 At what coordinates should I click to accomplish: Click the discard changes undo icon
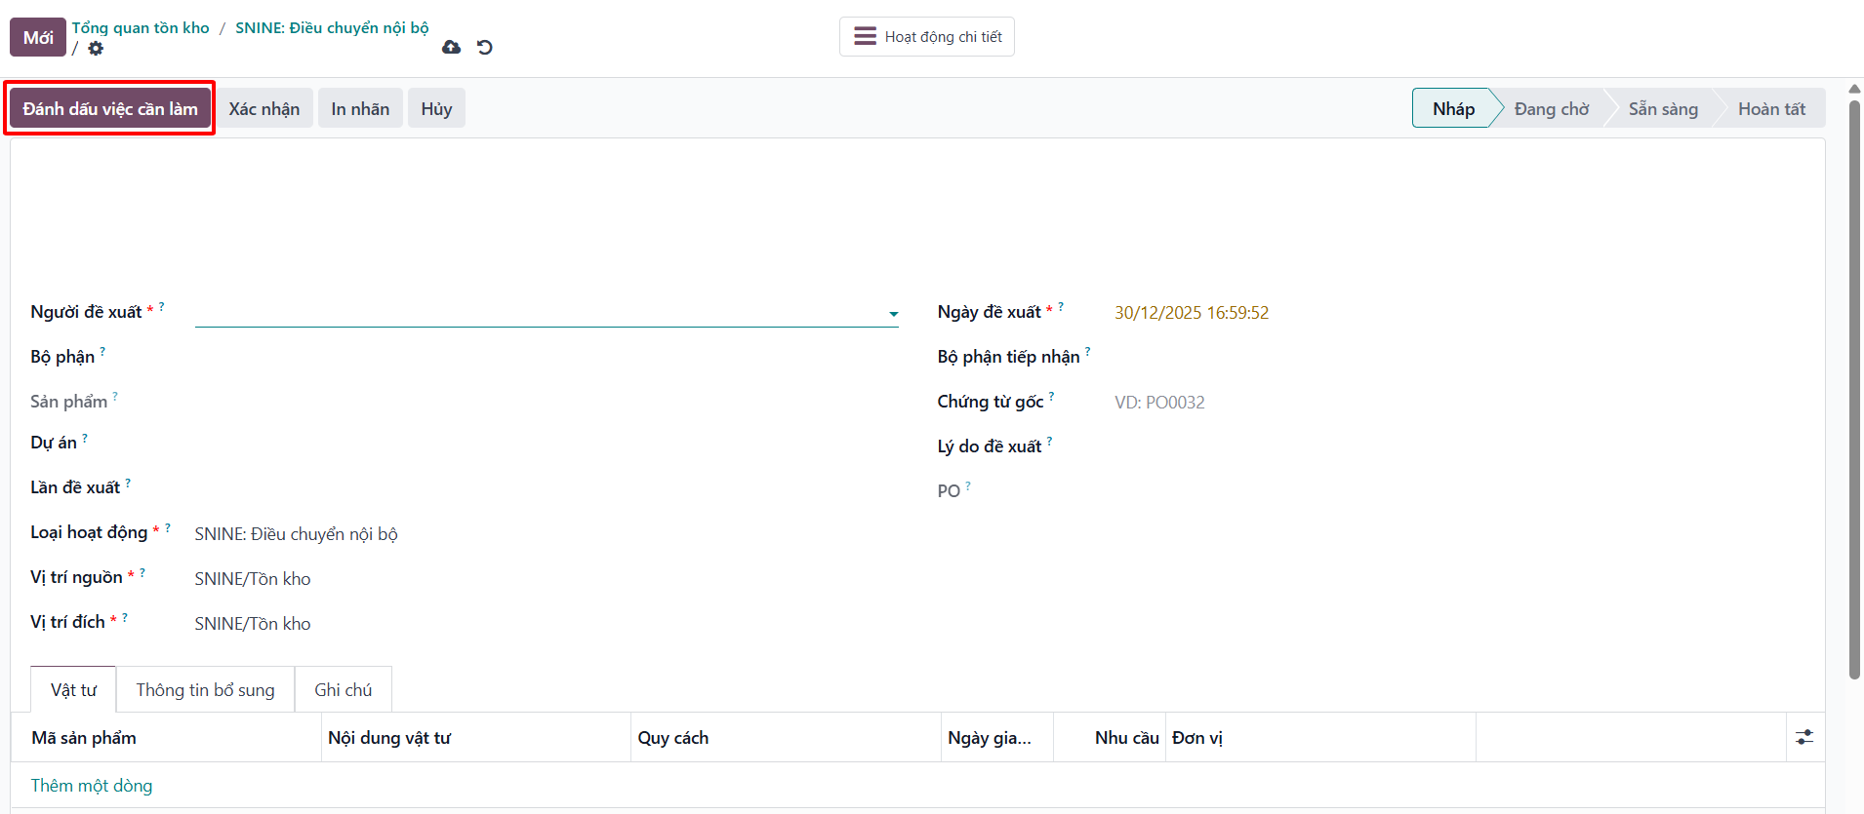coord(485,47)
